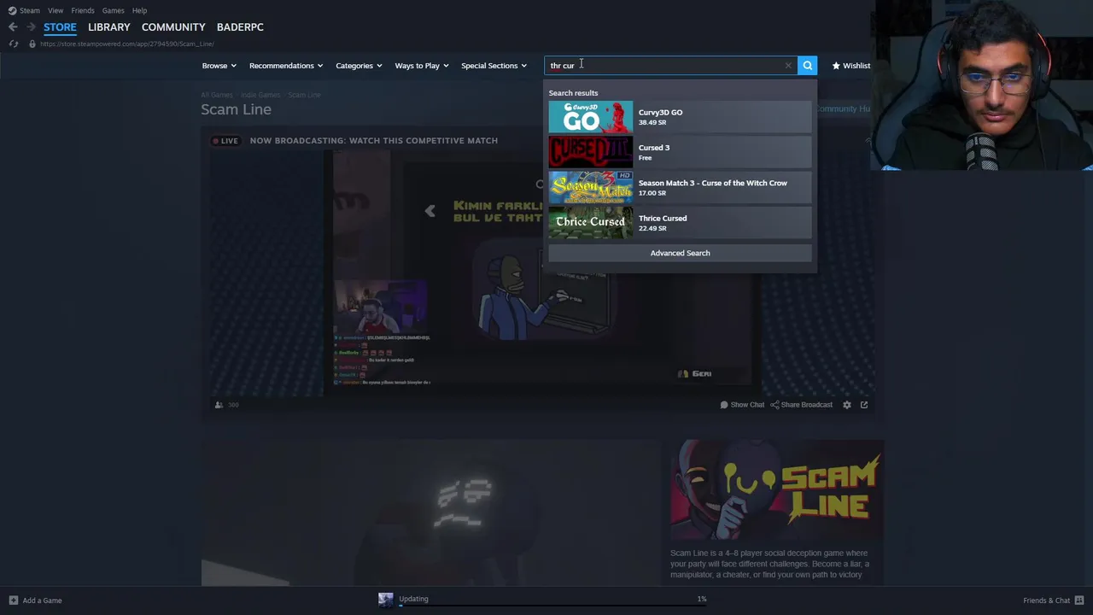Open the Help menu
This screenshot has width=1093, height=615.
(139, 10)
